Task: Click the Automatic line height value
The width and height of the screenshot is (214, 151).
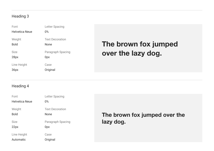Action: coord(19,140)
